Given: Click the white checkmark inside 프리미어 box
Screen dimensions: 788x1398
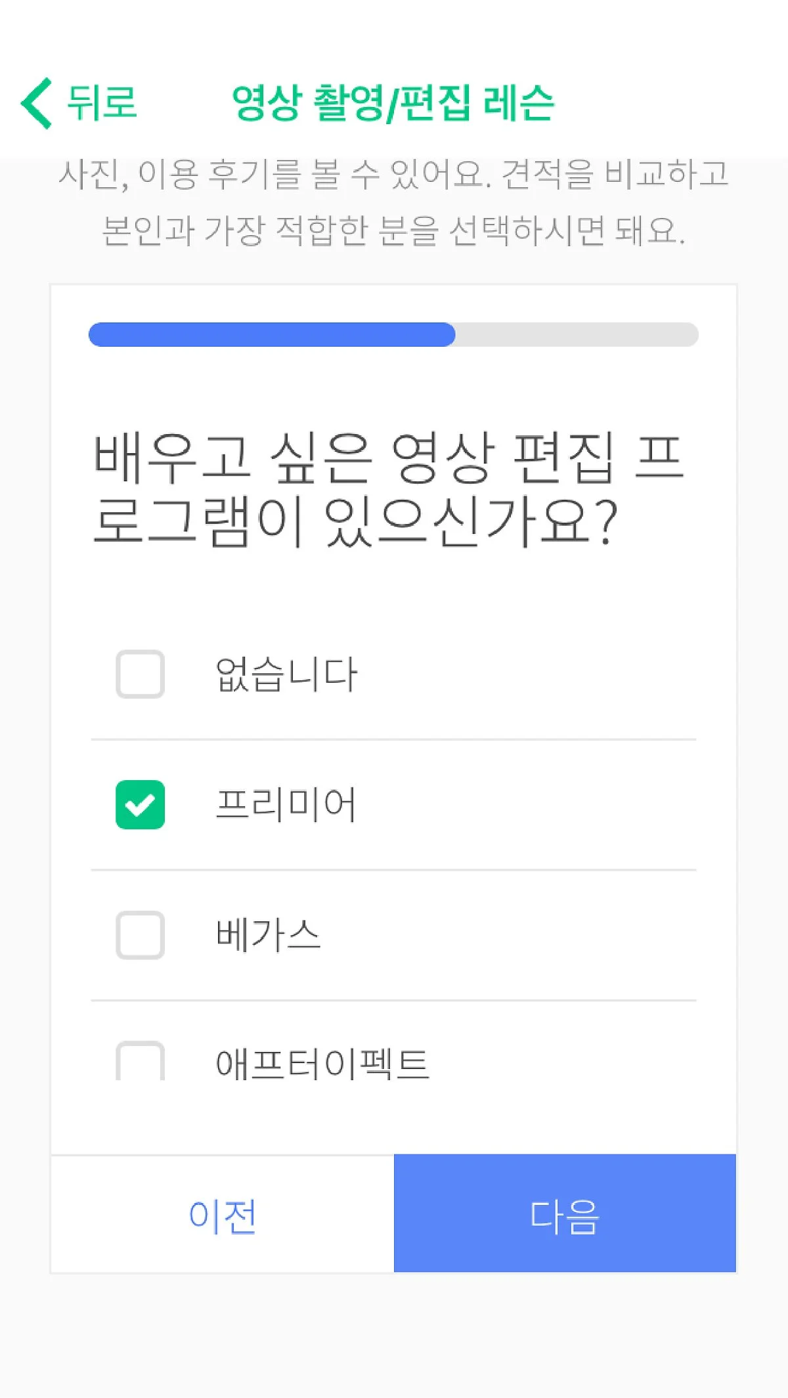Looking at the screenshot, I should pyautogui.click(x=140, y=805).
